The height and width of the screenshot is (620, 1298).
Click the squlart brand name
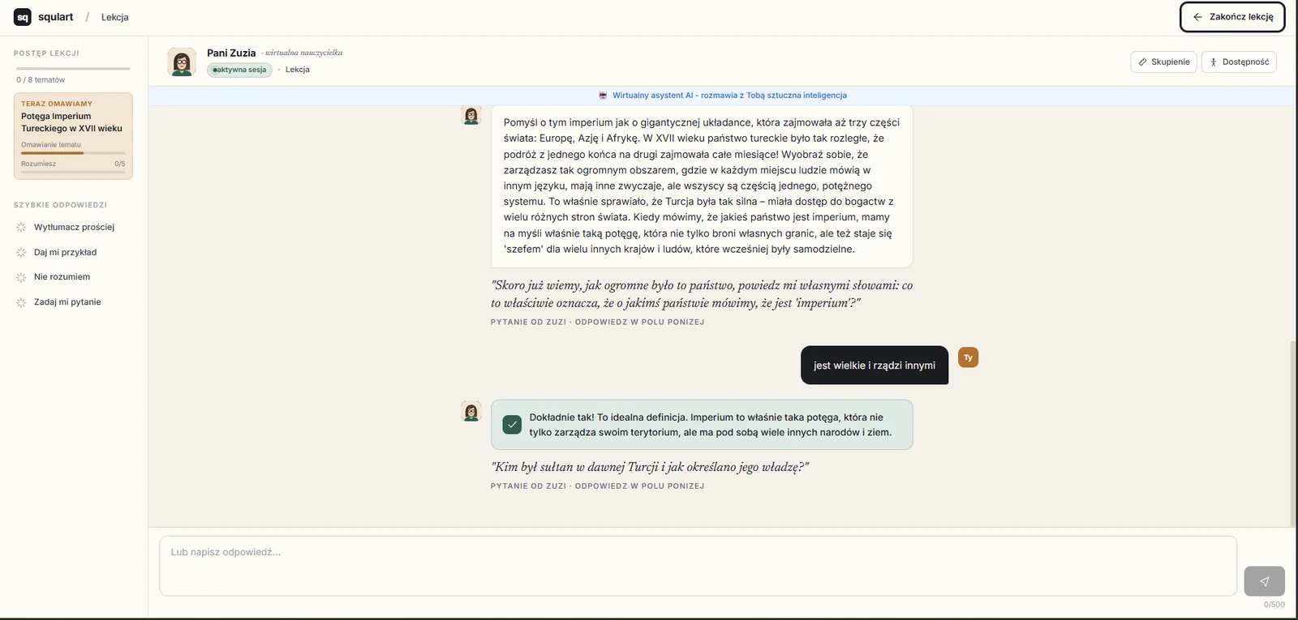point(55,17)
